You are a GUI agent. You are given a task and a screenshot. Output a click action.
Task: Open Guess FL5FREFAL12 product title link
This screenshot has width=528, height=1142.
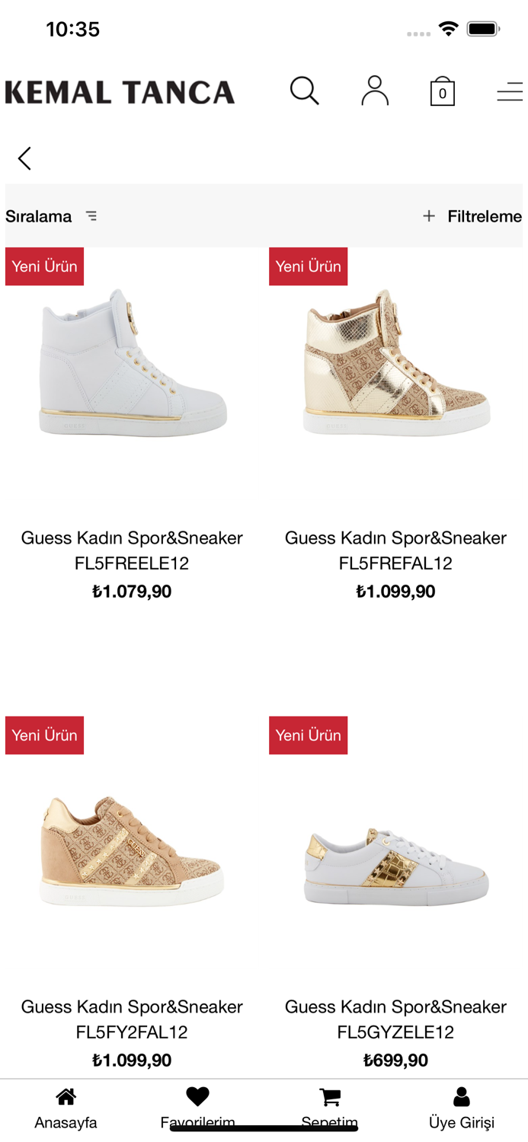[x=395, y=550]
